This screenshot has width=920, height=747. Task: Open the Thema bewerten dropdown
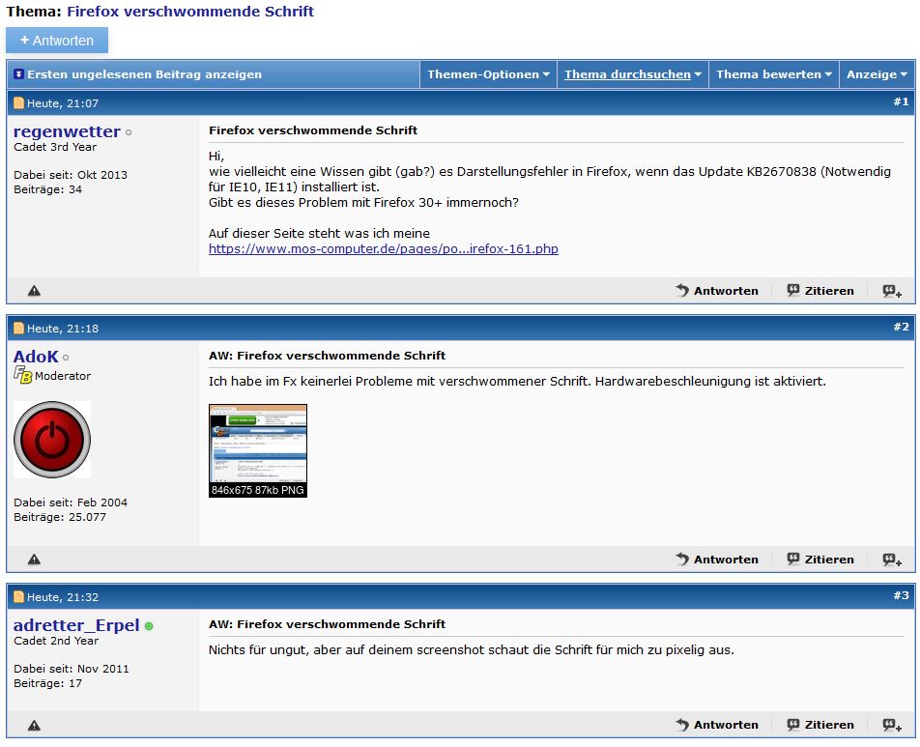[x=774, y=74]
